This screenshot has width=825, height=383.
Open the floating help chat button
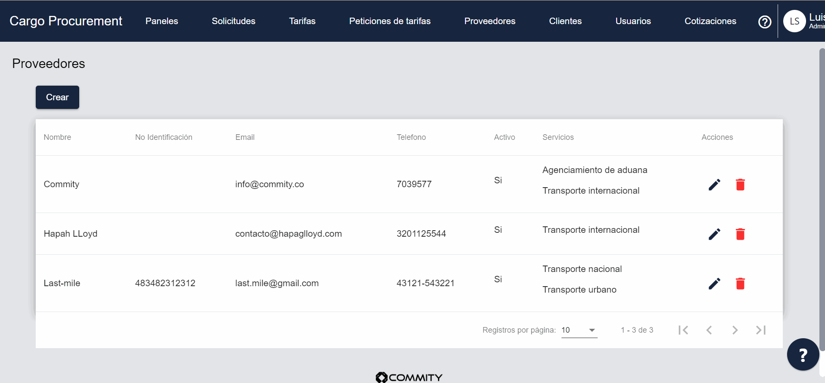803,355
